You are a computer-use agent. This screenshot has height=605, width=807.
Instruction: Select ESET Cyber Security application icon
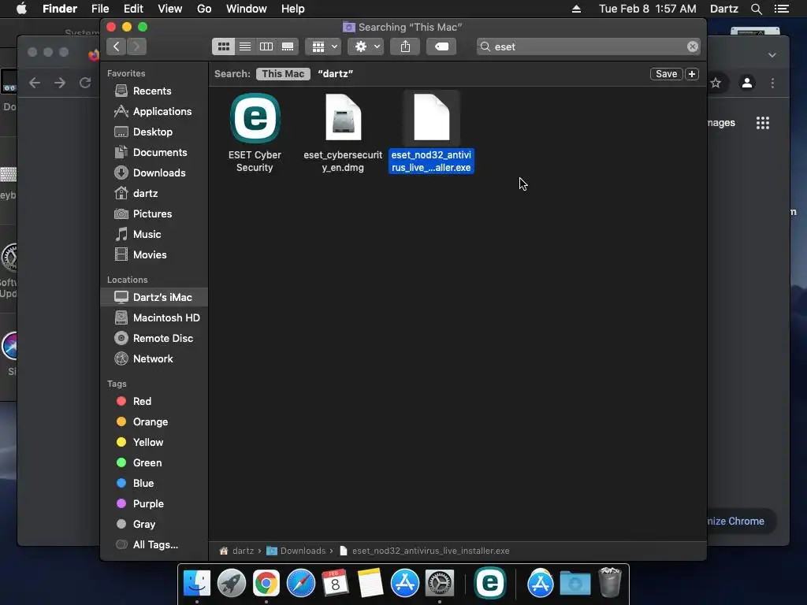click(255, 118)
